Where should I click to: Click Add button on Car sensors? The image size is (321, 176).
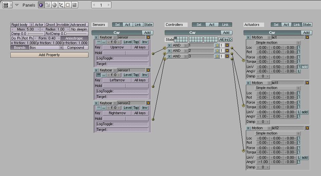point(146,33)
